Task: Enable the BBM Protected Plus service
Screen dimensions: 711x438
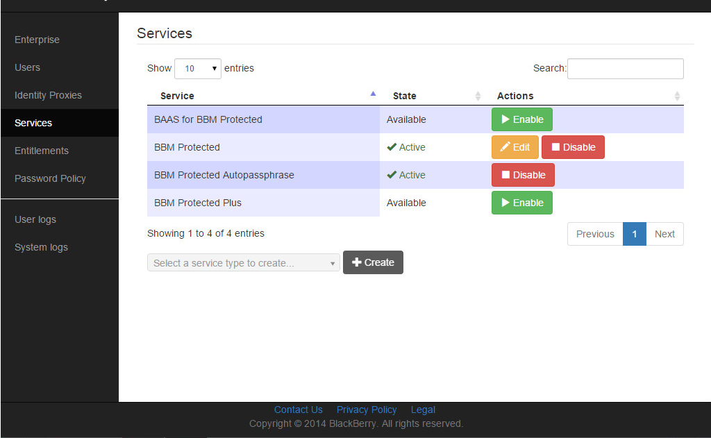Action: [521, 203]
